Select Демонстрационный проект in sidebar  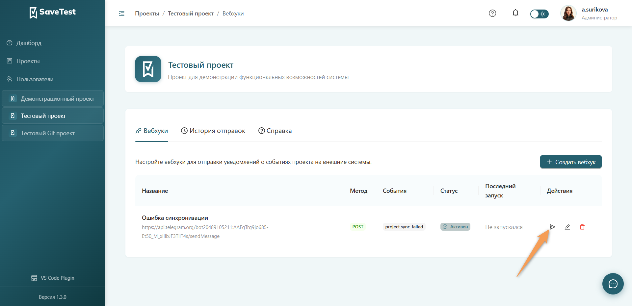click(53, 98)
